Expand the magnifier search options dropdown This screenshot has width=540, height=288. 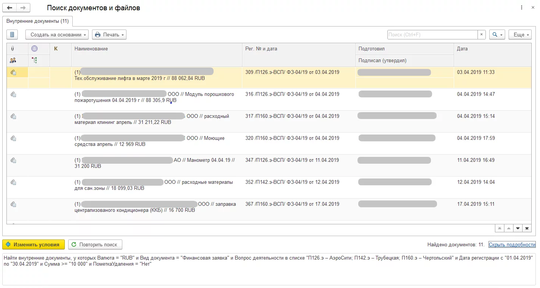(x=497, y=34)
